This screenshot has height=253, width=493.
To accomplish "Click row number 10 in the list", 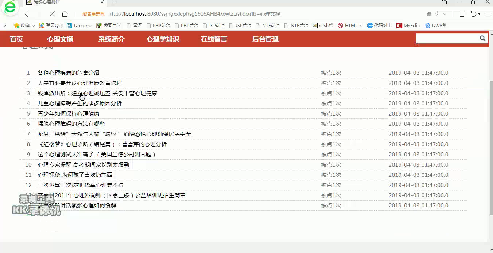I will click(28, 164).
